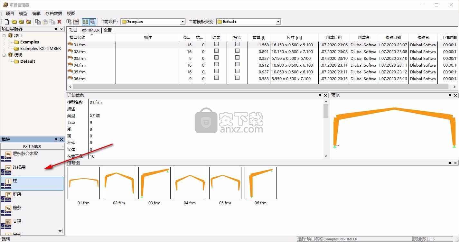459x242 pixels.
Task: Check the 结果 box for 04.frm
Action: pyautogui.click(x=216, y=64)
